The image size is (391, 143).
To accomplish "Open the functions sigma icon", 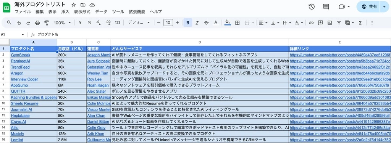I will (360, 22).
